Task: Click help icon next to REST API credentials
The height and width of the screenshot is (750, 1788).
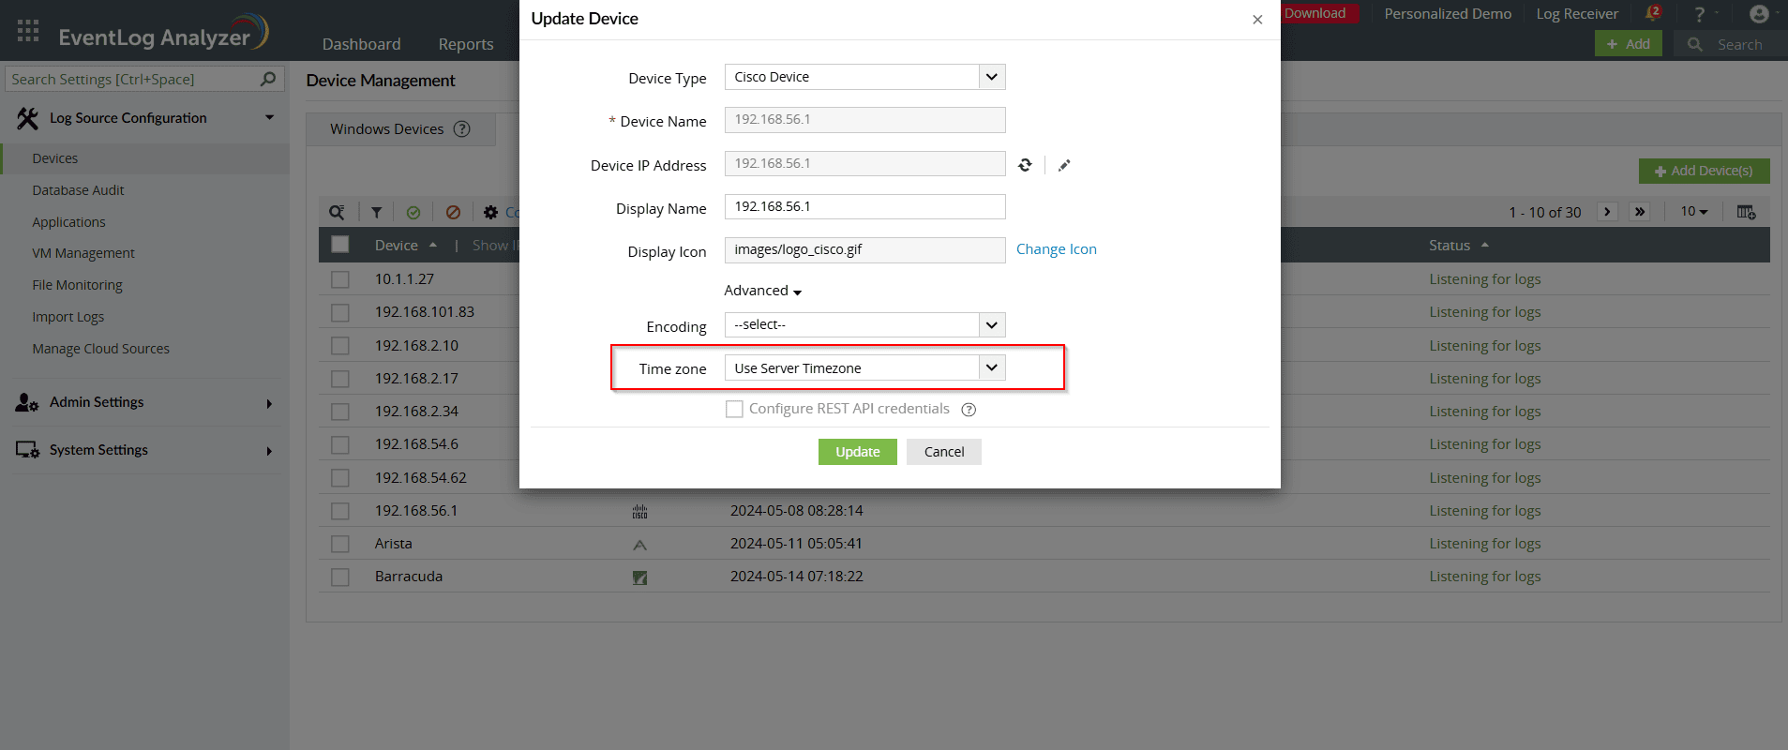Action: tap(969, 410)
